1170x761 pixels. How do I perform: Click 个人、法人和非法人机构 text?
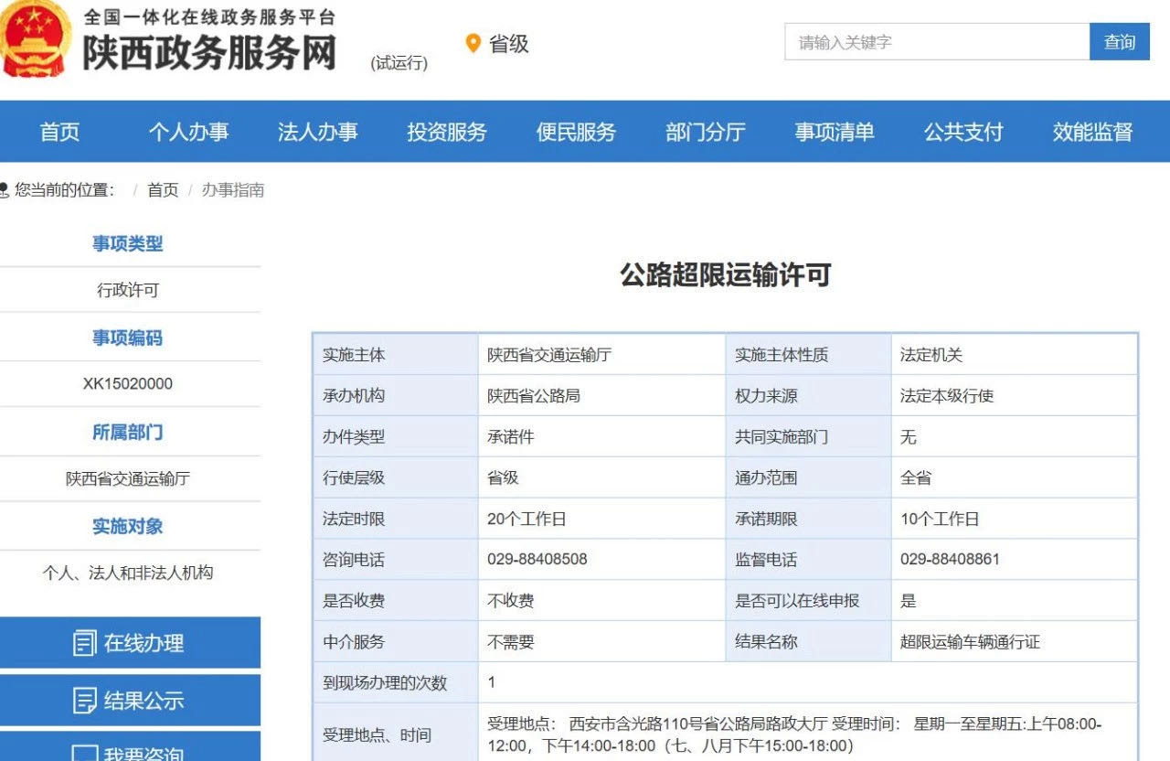pos(128,573)
